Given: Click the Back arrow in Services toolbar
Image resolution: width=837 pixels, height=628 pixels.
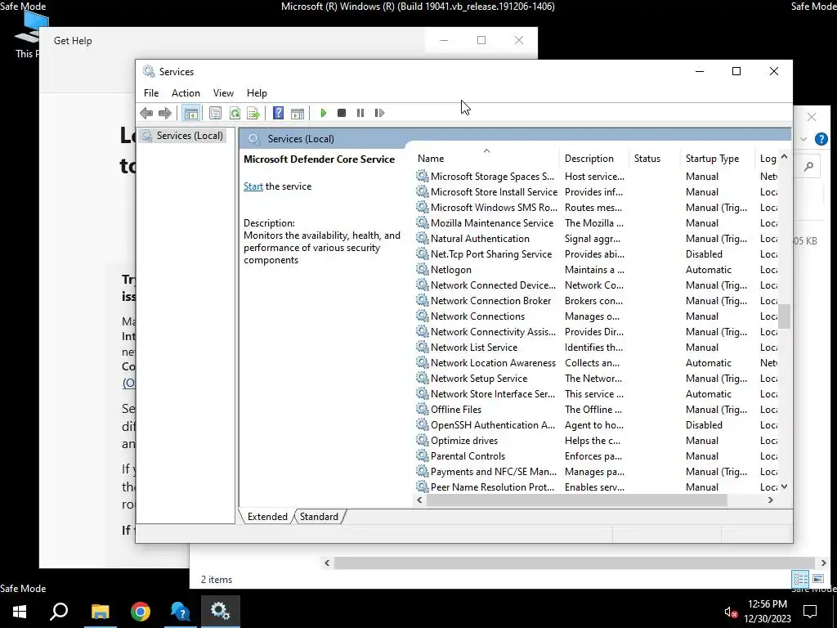Looking at the screenshot, I should point(146,113).
